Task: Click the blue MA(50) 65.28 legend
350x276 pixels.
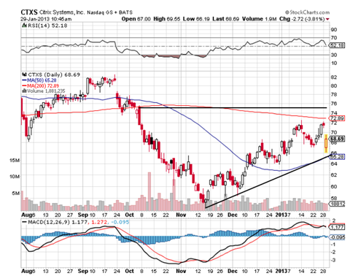Action: pyautogui.click(x=39, y=80)
